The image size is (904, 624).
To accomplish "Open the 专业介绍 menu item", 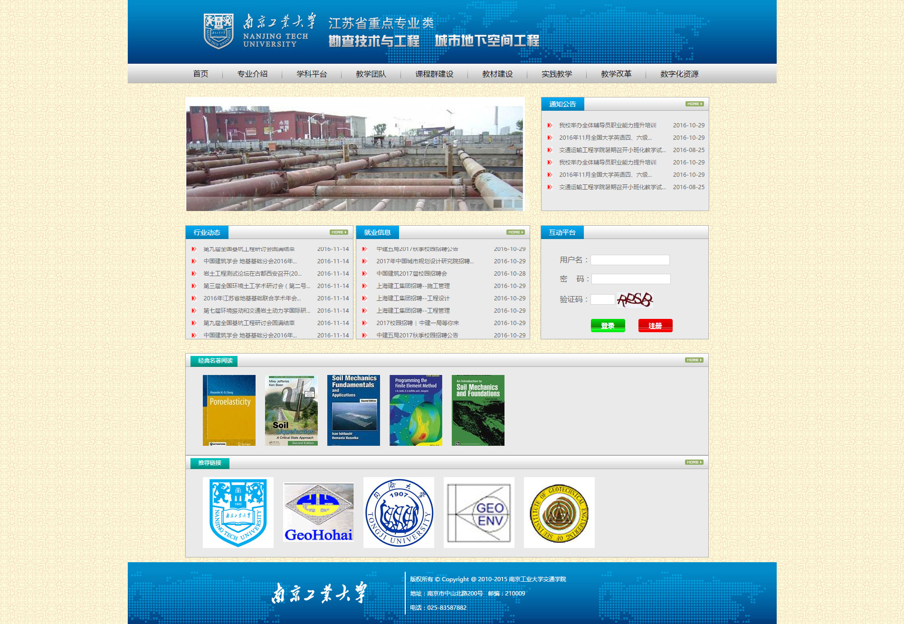I will pos(252,74).
